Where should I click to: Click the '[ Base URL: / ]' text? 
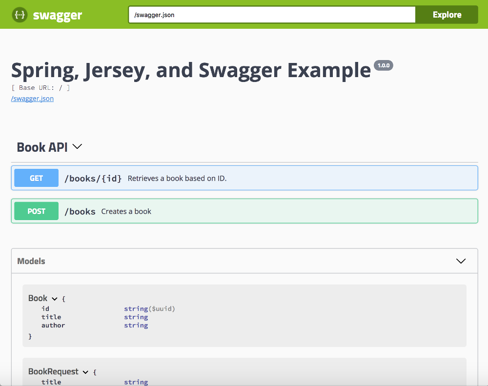(41, 88)
